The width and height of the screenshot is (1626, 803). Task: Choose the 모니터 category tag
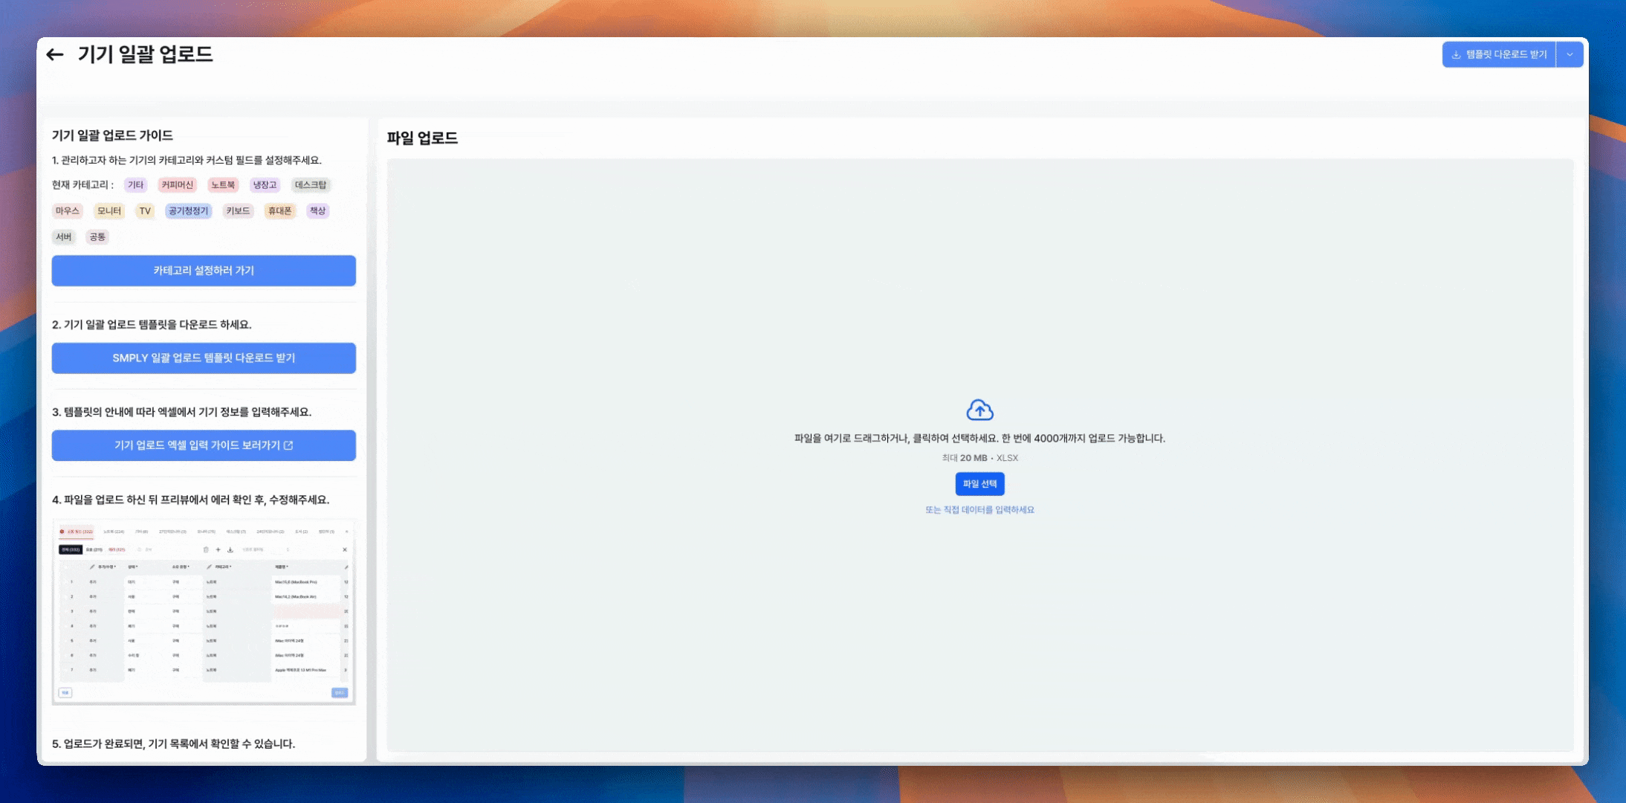pyautogui.click(x=108, y=211)
